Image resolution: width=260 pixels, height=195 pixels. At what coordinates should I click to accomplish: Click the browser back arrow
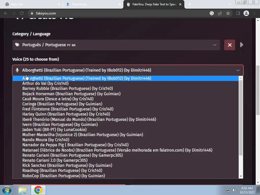point(6,13)
